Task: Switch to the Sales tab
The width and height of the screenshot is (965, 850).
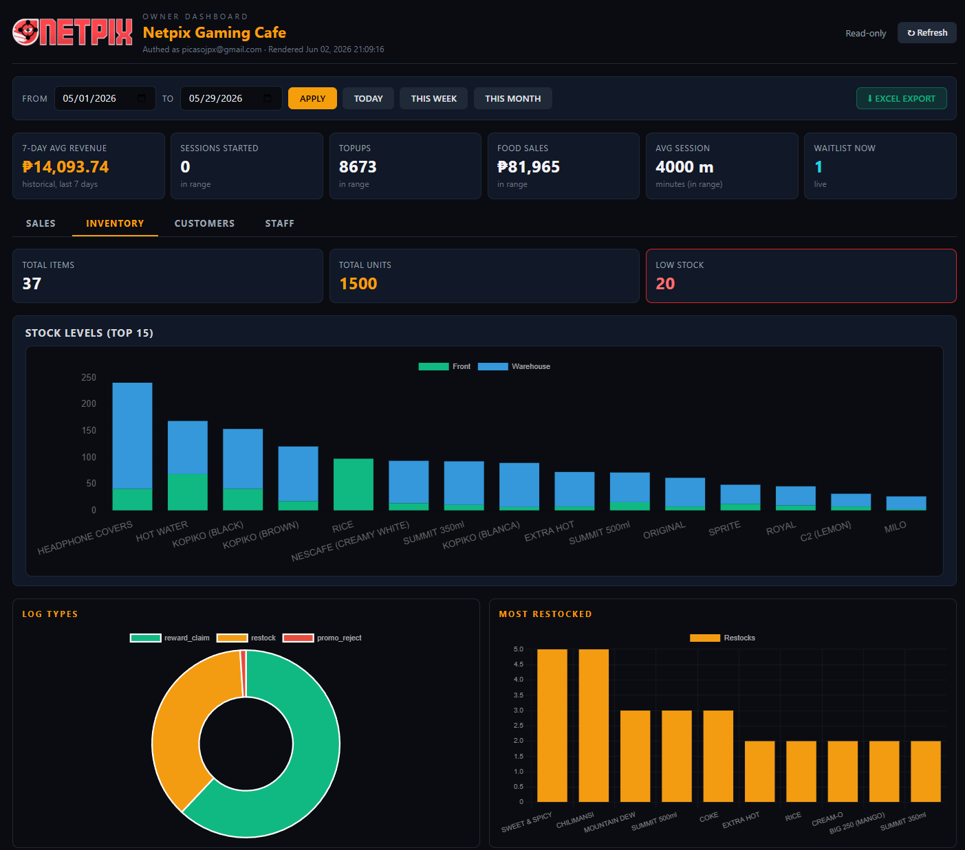Action: [41, 223]
